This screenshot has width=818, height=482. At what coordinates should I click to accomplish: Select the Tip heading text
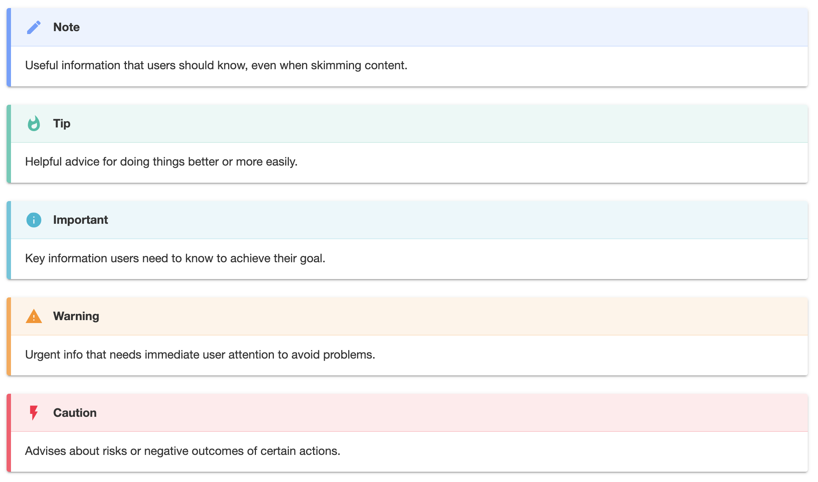pos(62,124)
